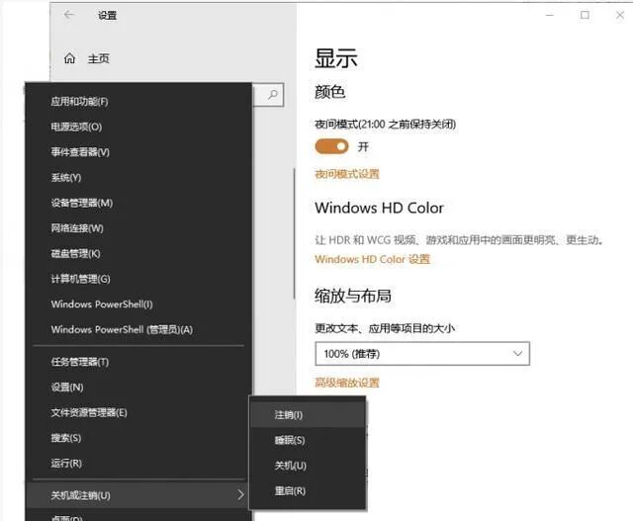Select 搜索(S) menu entry
Image resolution: width=633 pixels, height=521 pixels.
tap(138, 438)
